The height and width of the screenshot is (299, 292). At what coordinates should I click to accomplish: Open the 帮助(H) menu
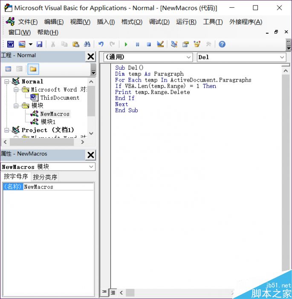point(48,32)
